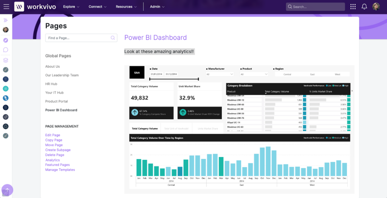This screenshot has width=387, height=198.
Task: Click the date range slider bar
Action: click(x=174, y=79)
